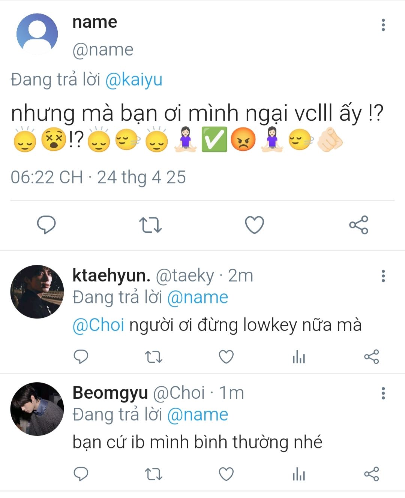
Task: Open the @kaiyu mention link
Action: [133, 80]
